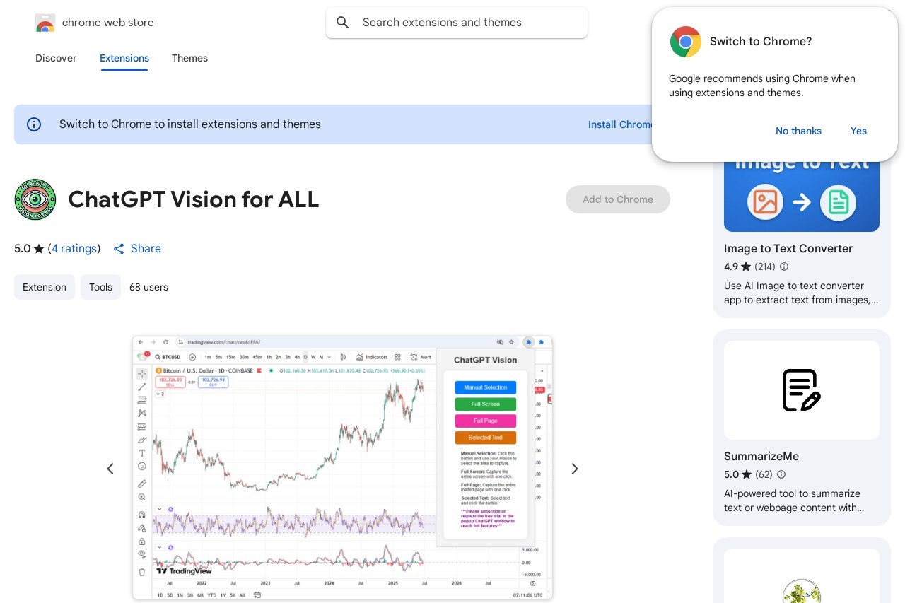Click the Add to Chrome button
Viewport: 905px width, 603px height.
click(x=618, y=199)
